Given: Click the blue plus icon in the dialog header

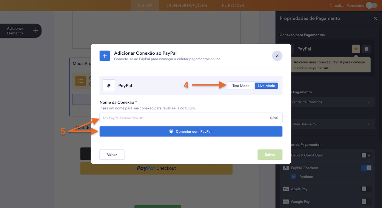Looking at the screenshot, I should click(105, 56).
